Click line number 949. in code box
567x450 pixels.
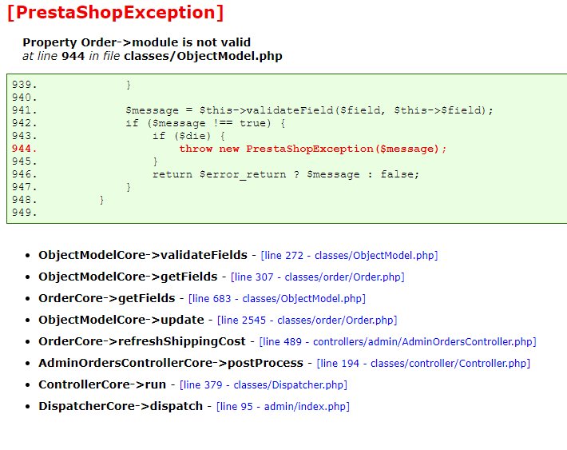(24, 213)
